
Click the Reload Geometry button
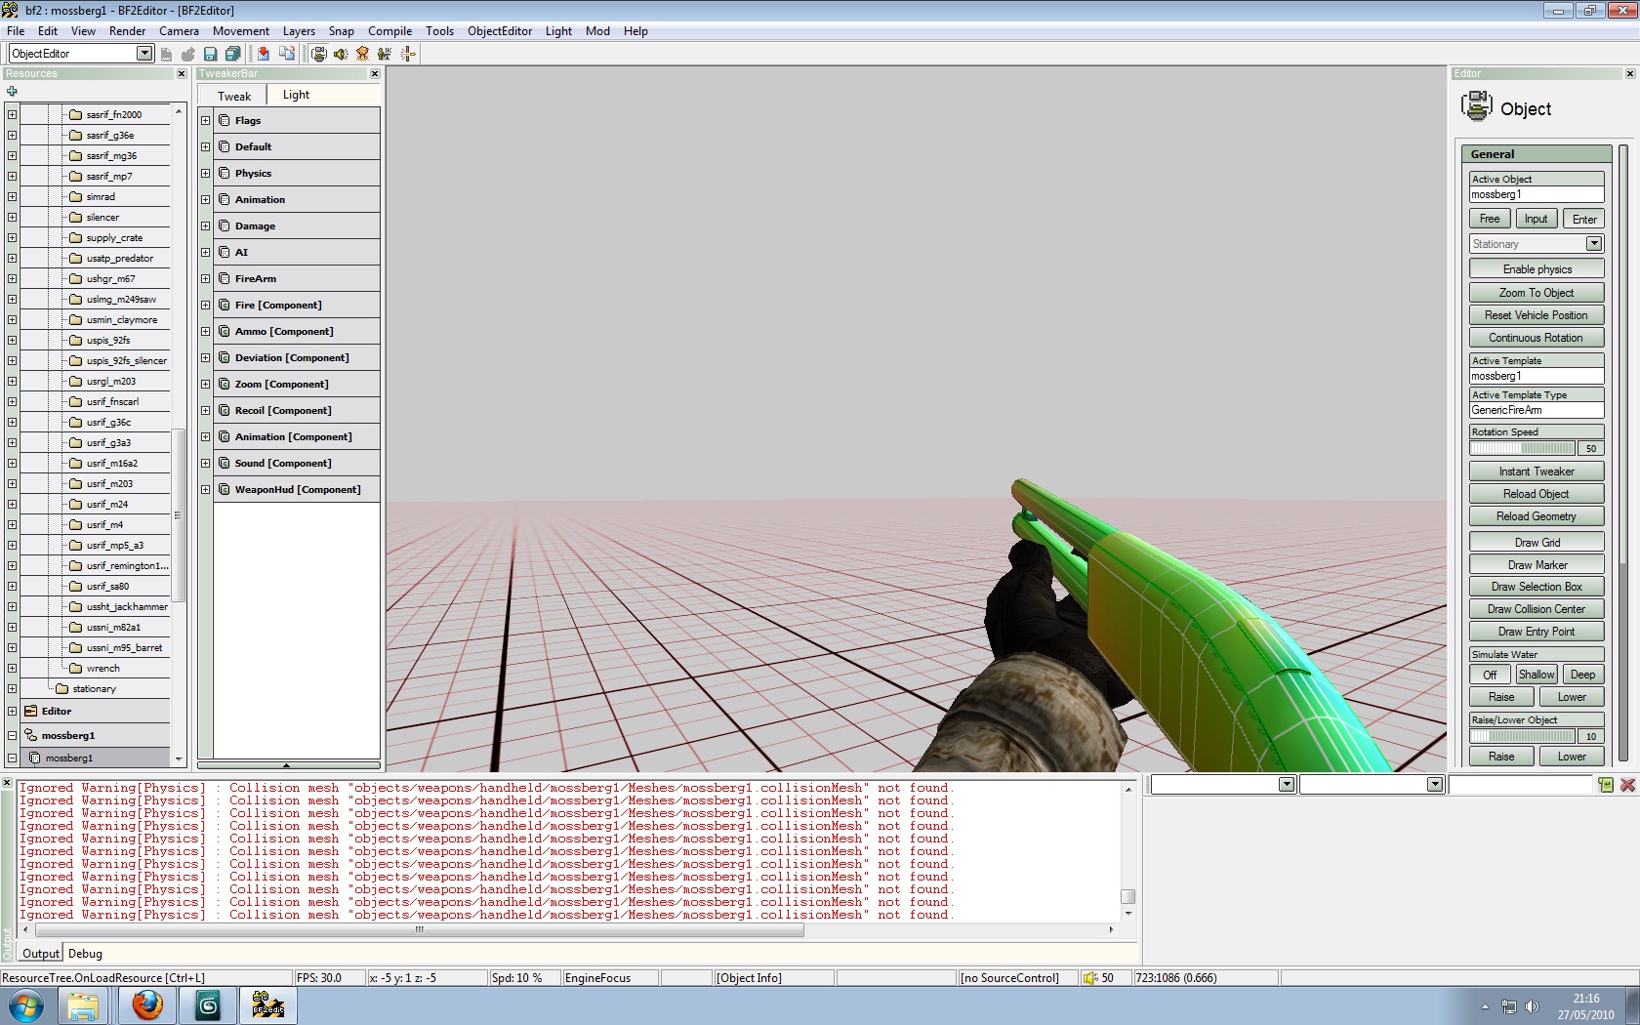tap(1537, 516)
